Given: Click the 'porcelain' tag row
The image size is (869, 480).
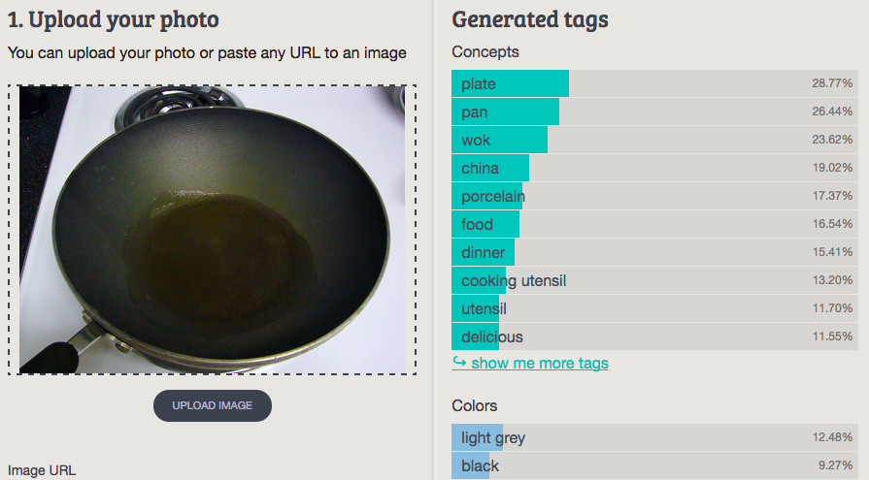Looking at the screenshot, I should click(x=654, y=196).
